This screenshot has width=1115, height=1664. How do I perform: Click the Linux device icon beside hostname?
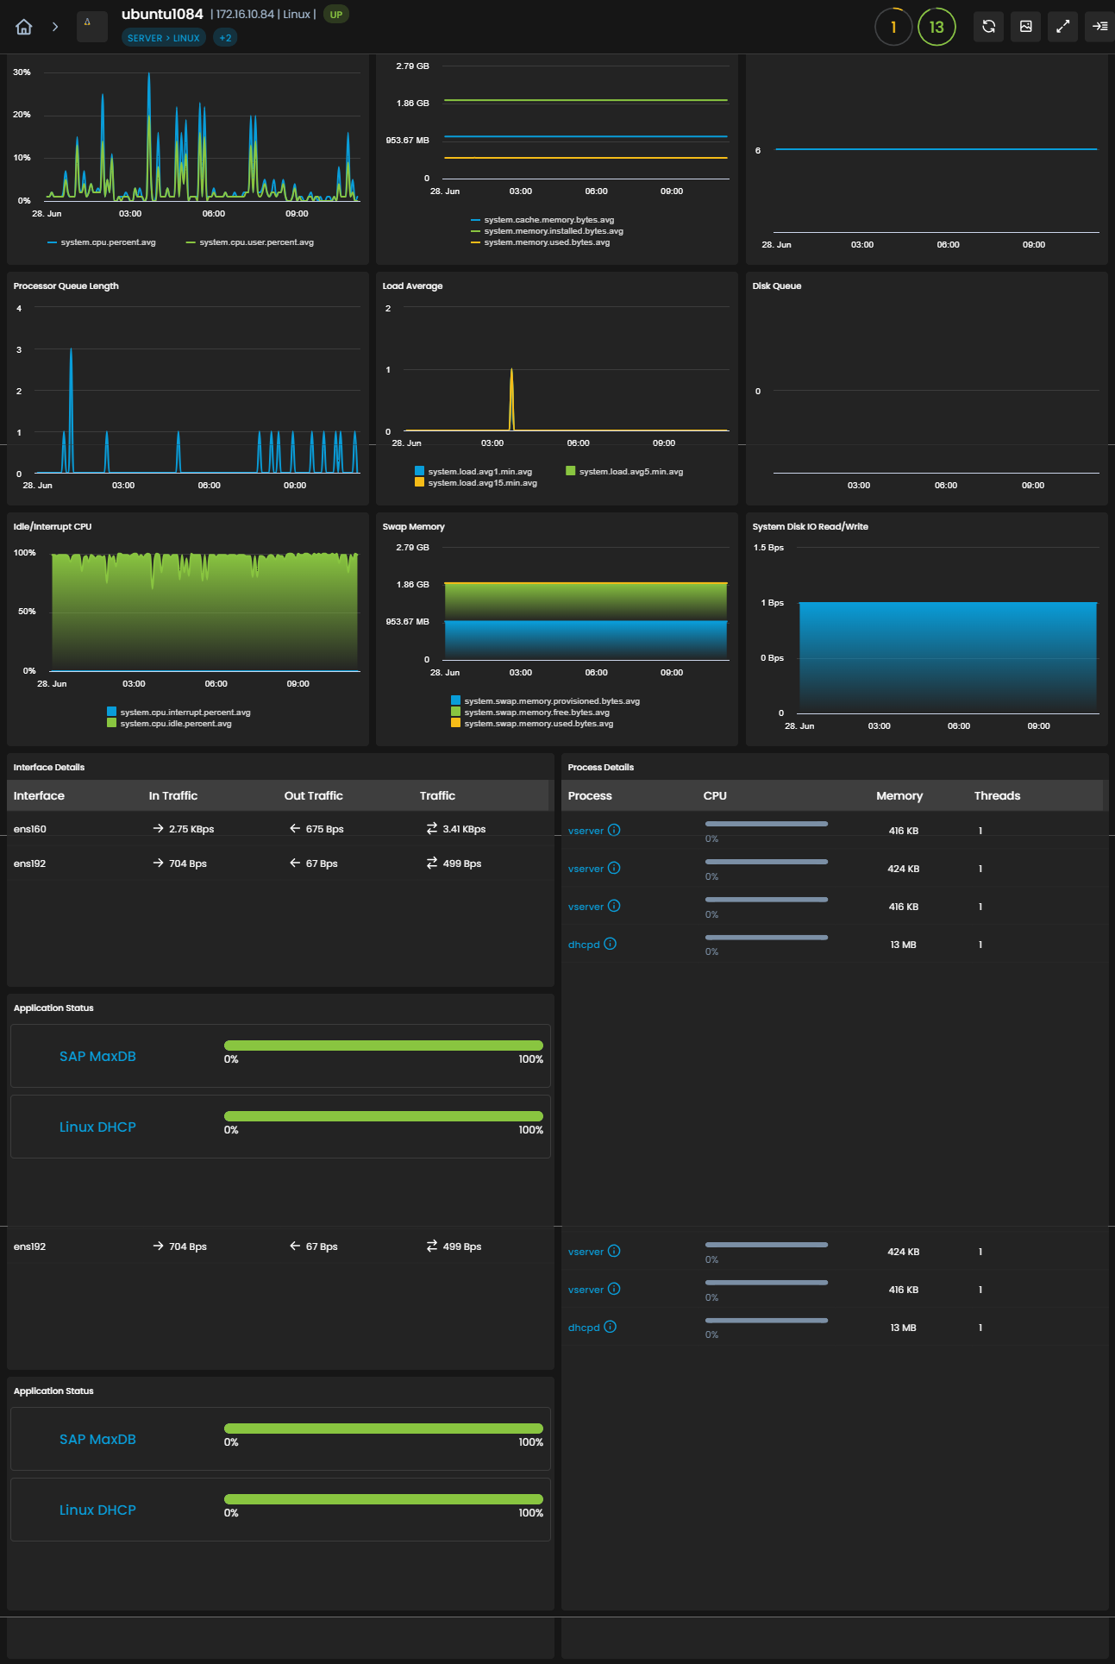tap(91, 27)
